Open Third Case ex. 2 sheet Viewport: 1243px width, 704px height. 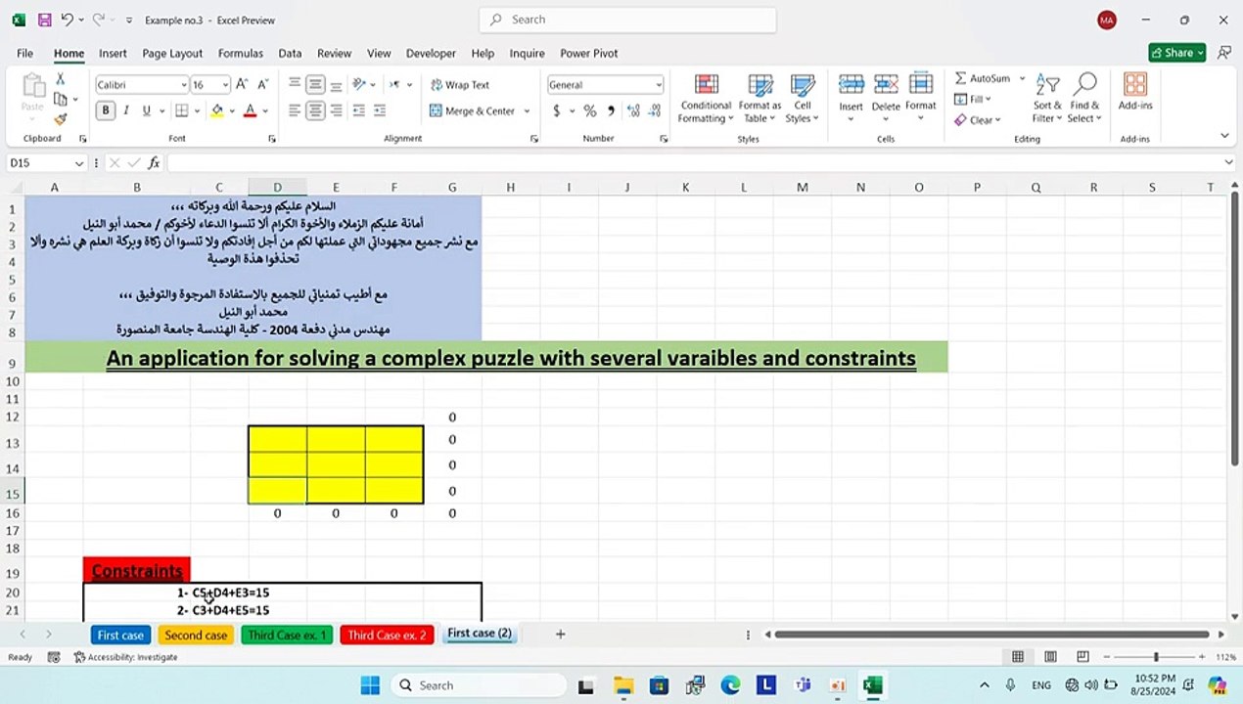pyautogui.click(x=388, y=636)
